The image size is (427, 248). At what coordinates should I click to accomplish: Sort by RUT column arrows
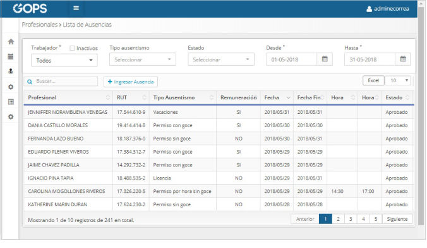click(144, 97)
